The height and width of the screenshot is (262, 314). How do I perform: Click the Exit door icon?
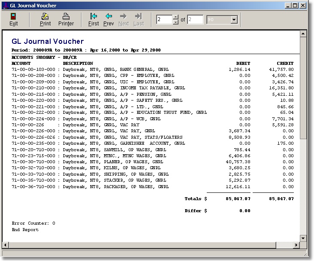(13, 16)
